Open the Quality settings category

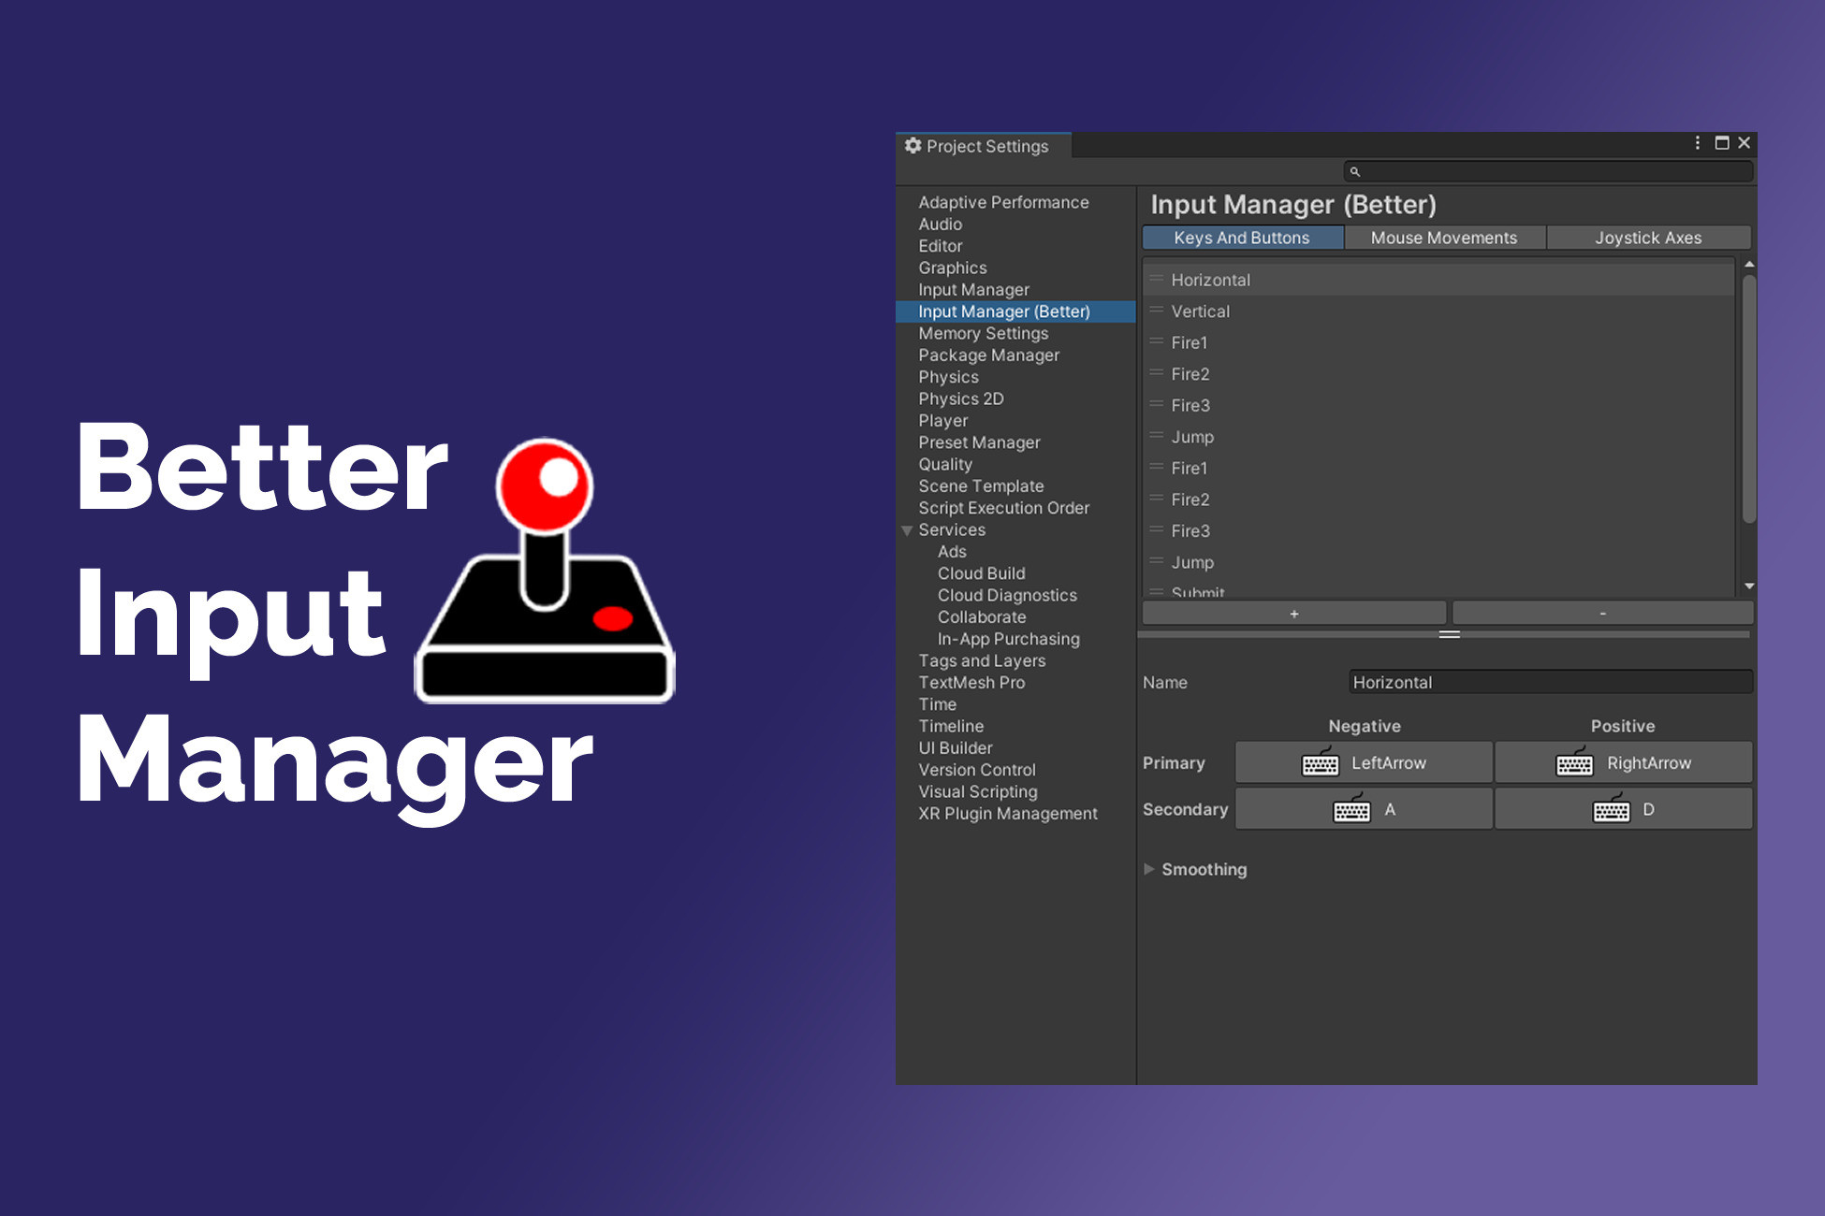(944, 464)
